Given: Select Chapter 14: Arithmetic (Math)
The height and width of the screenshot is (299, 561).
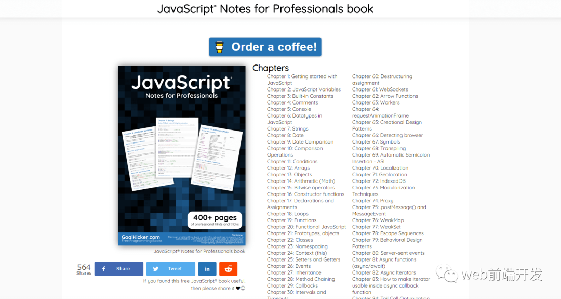Looking at the screenshot, I should 301,181.
